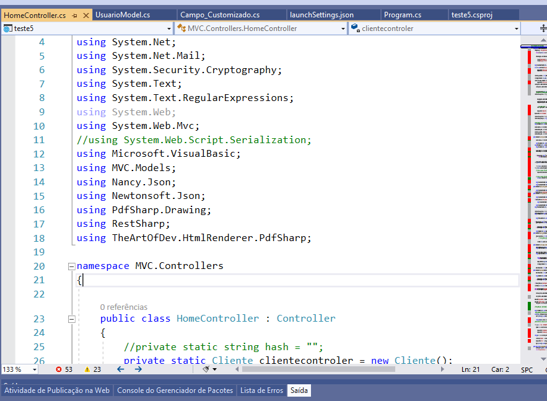
Task: Click the greyed using System.Web line
Action: [126, 112]
